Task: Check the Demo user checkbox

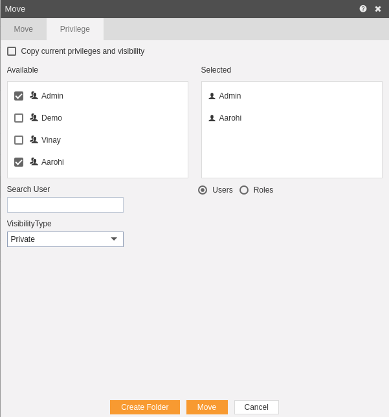Action: [19, 118]
